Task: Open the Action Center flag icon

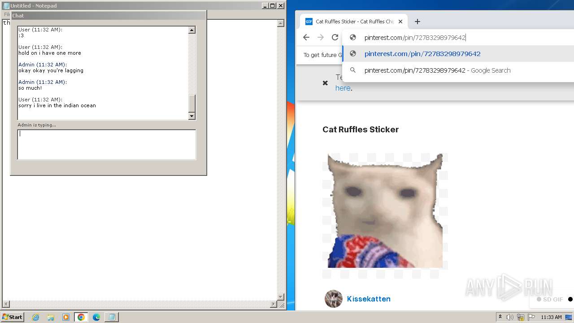Action: click(531, 317)
